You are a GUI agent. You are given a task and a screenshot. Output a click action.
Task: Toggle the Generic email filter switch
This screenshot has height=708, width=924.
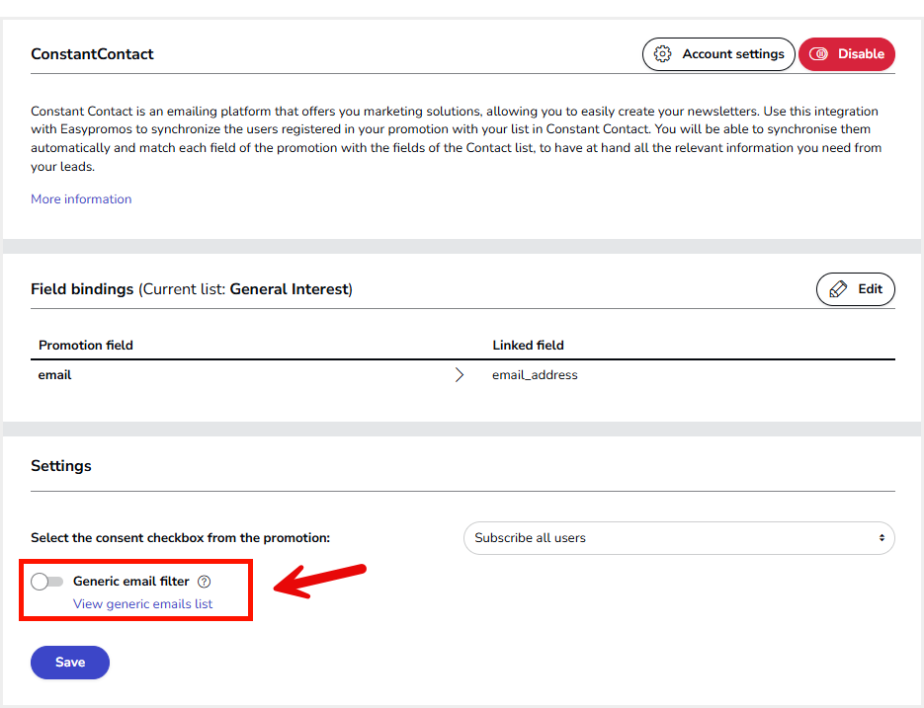pyautogui.click(x=47, y=582)
